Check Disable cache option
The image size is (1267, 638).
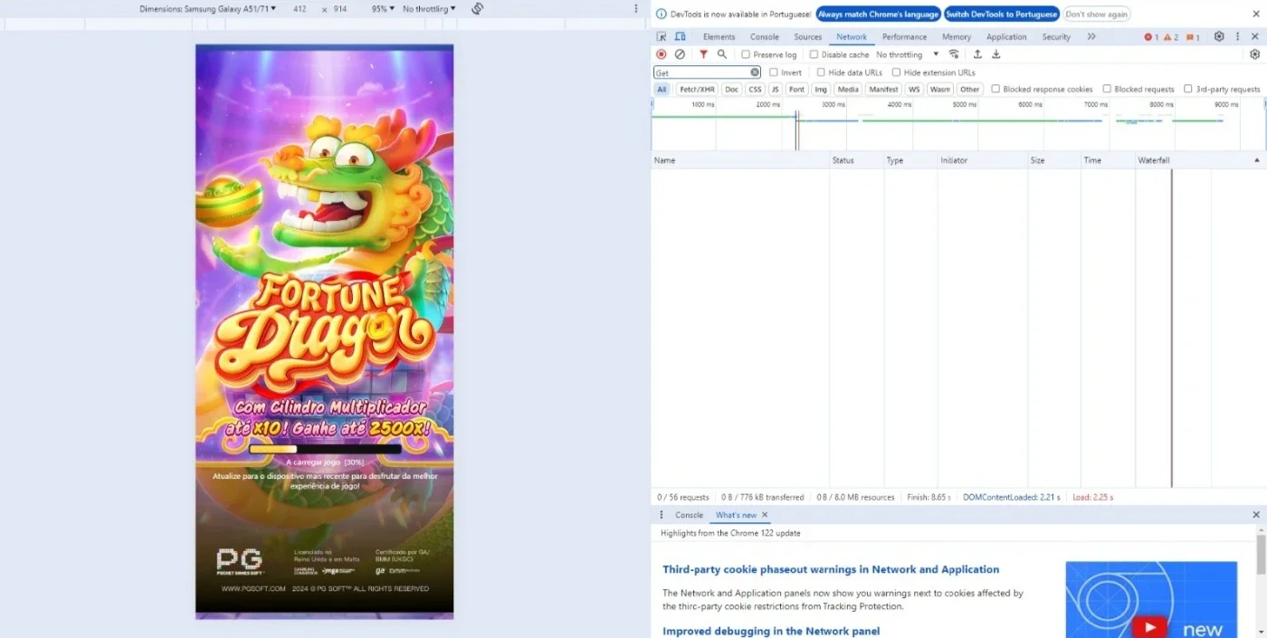coord(814,54)
